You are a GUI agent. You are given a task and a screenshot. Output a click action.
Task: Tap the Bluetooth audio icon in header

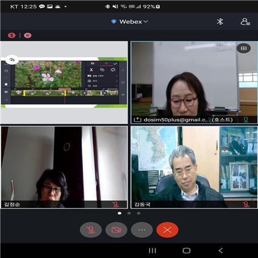(220, 22)
